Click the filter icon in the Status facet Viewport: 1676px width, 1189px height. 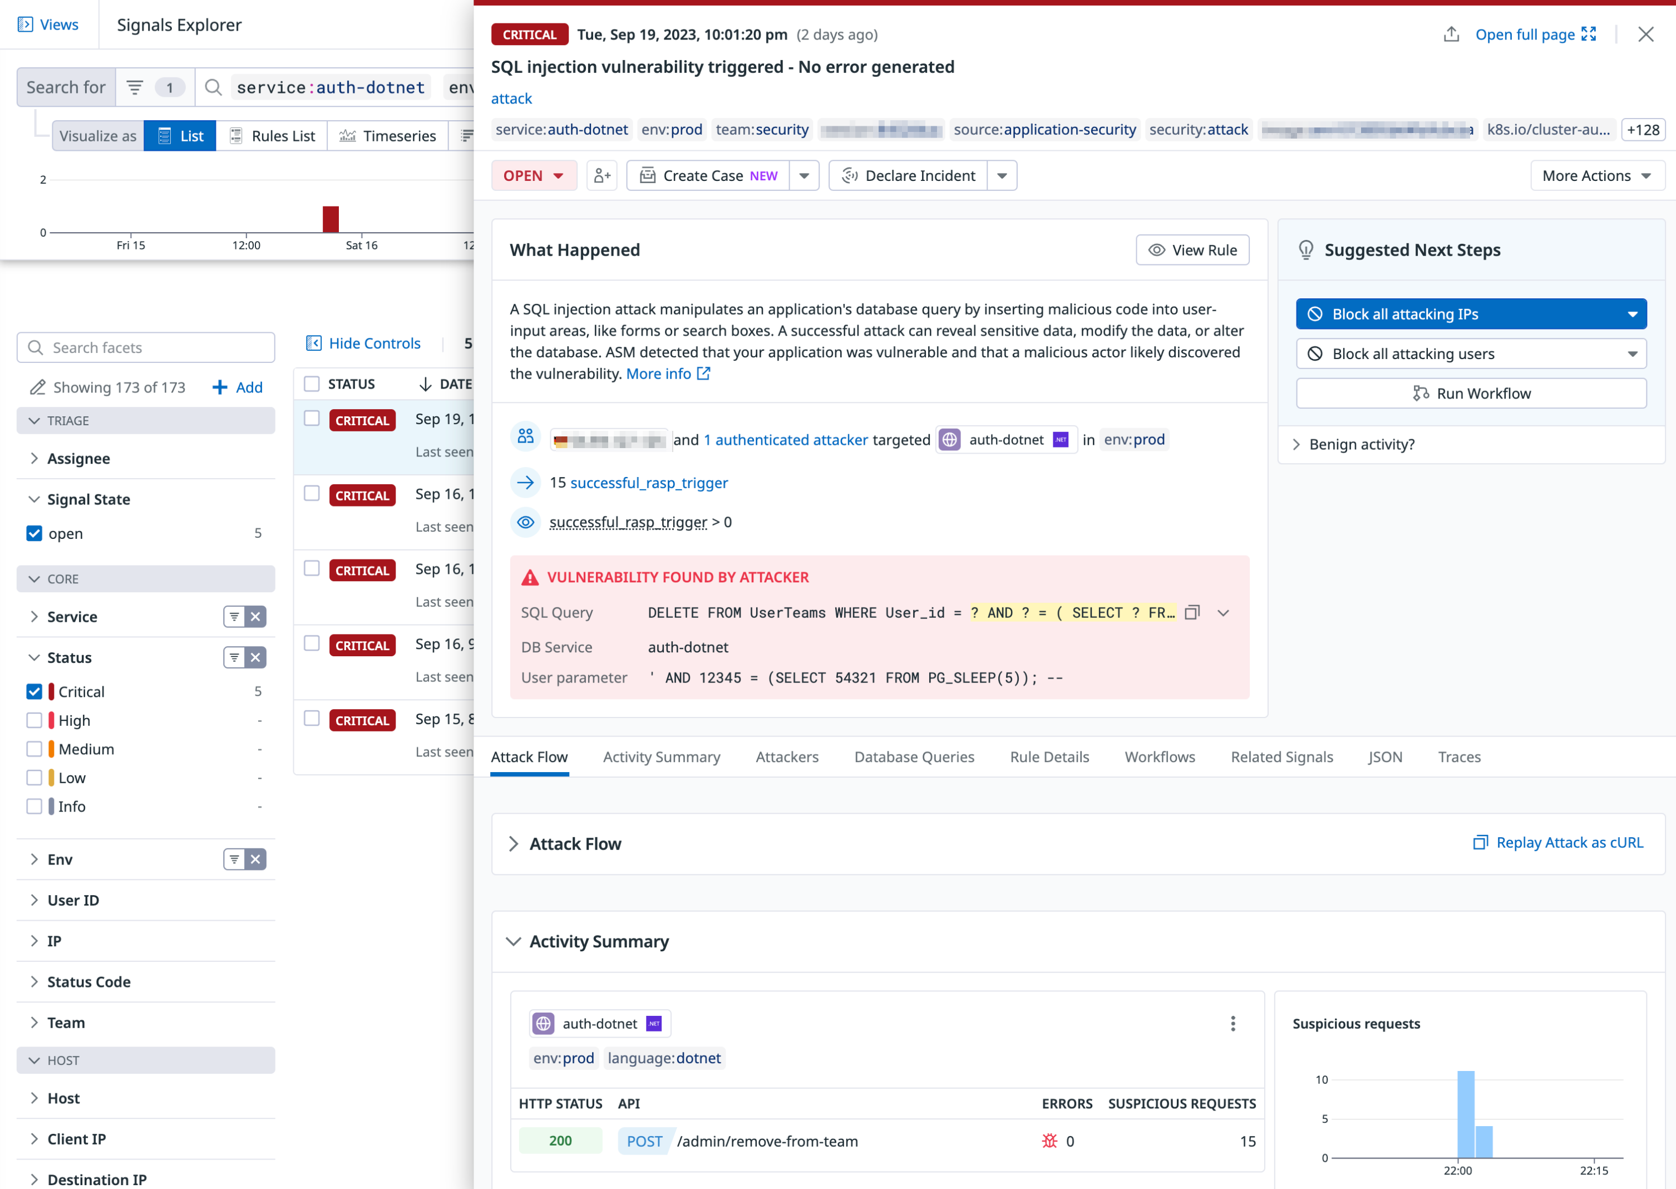(234, 657)
